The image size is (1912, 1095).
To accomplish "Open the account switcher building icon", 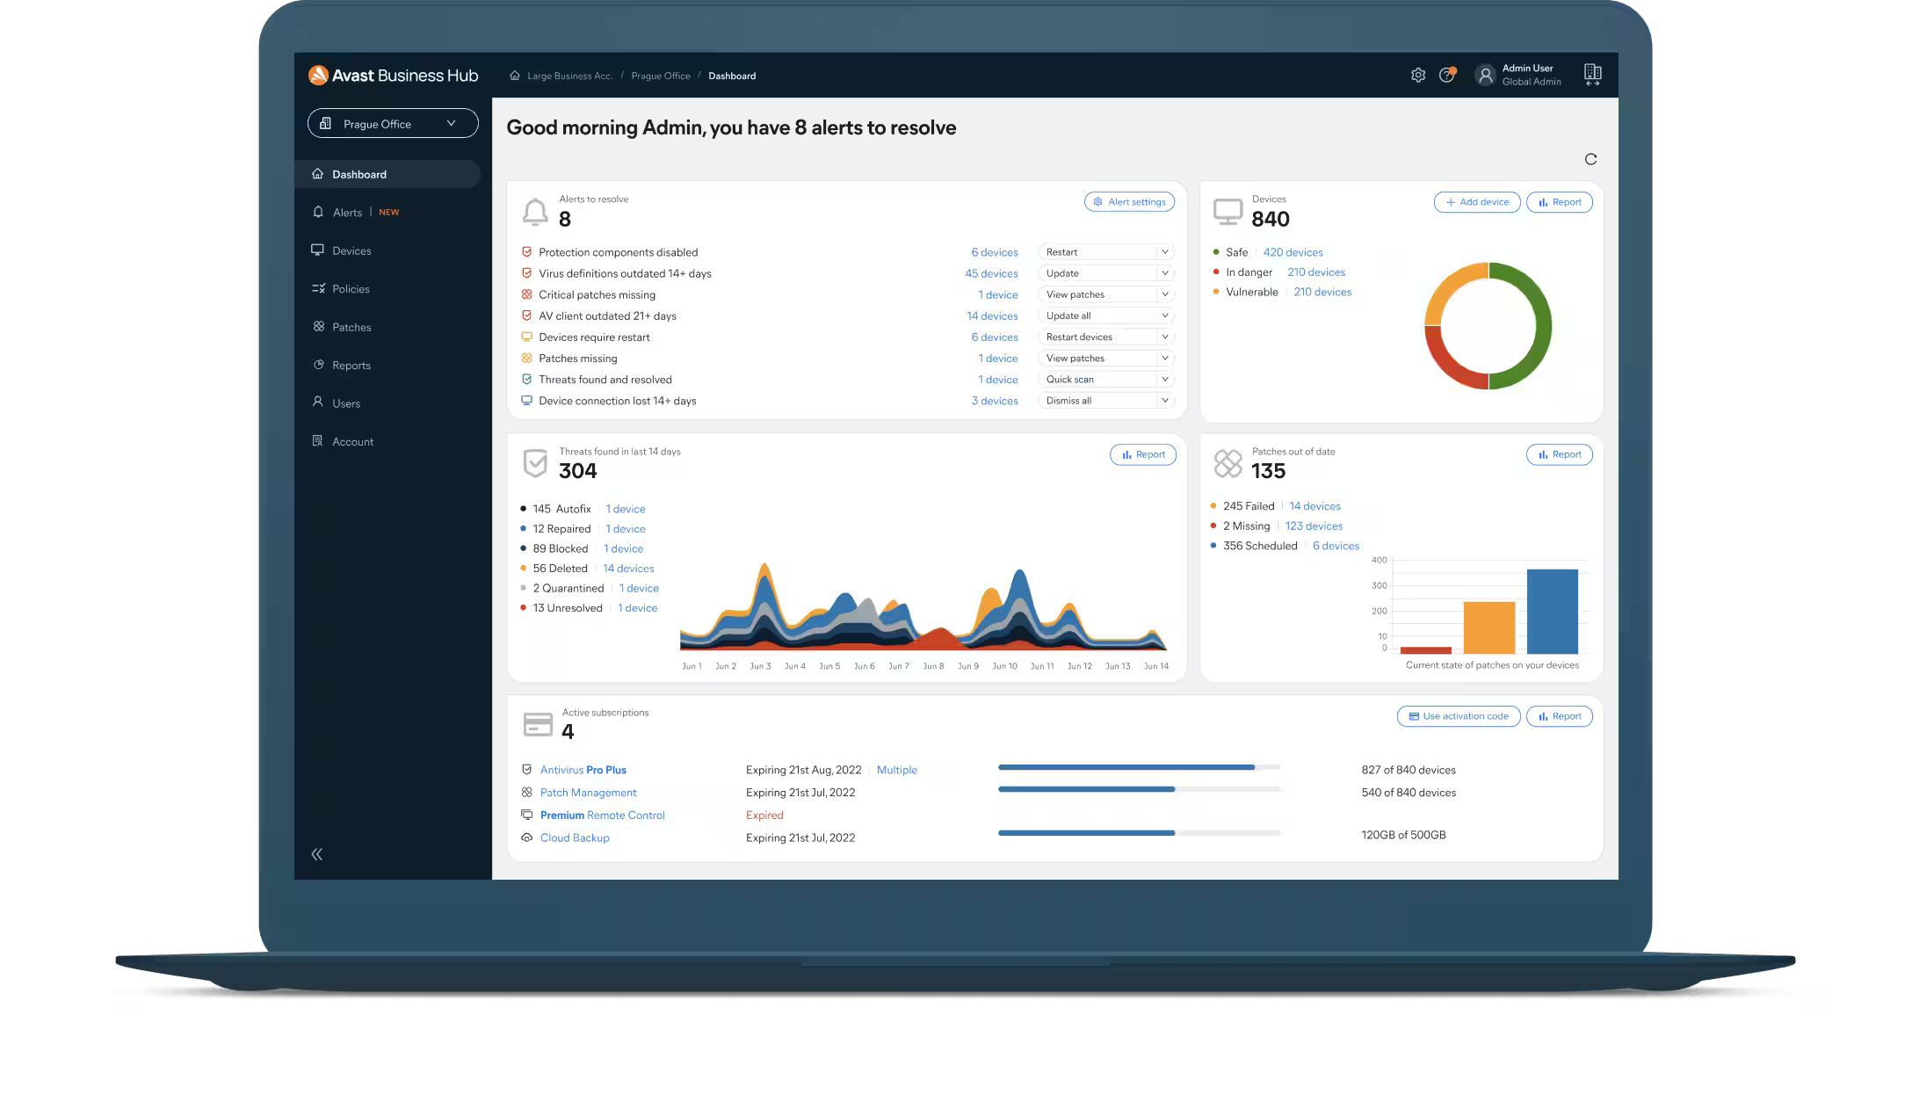I will [1592, 75].
